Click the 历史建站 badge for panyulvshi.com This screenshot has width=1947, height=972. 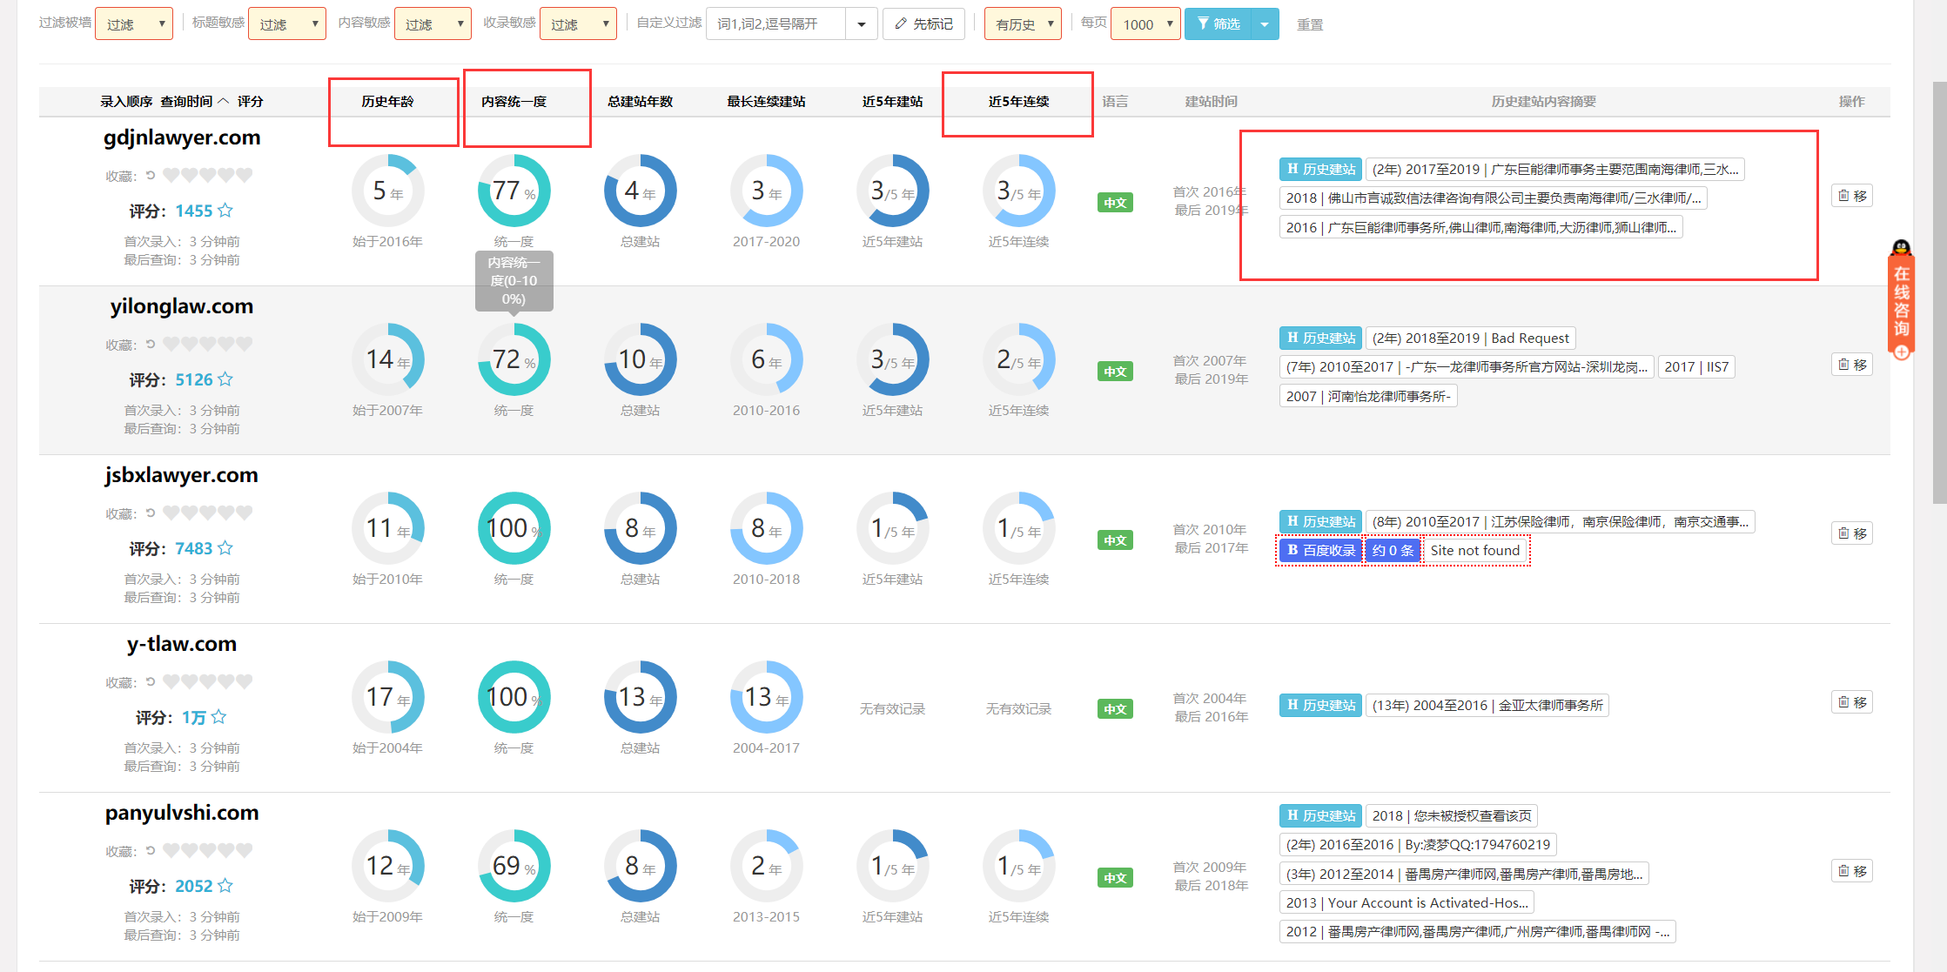[1320, 815]
